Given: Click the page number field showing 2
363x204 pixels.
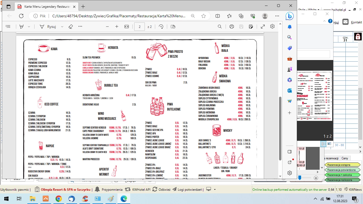Looking at the screenshot, I should (x=140, y=27).
